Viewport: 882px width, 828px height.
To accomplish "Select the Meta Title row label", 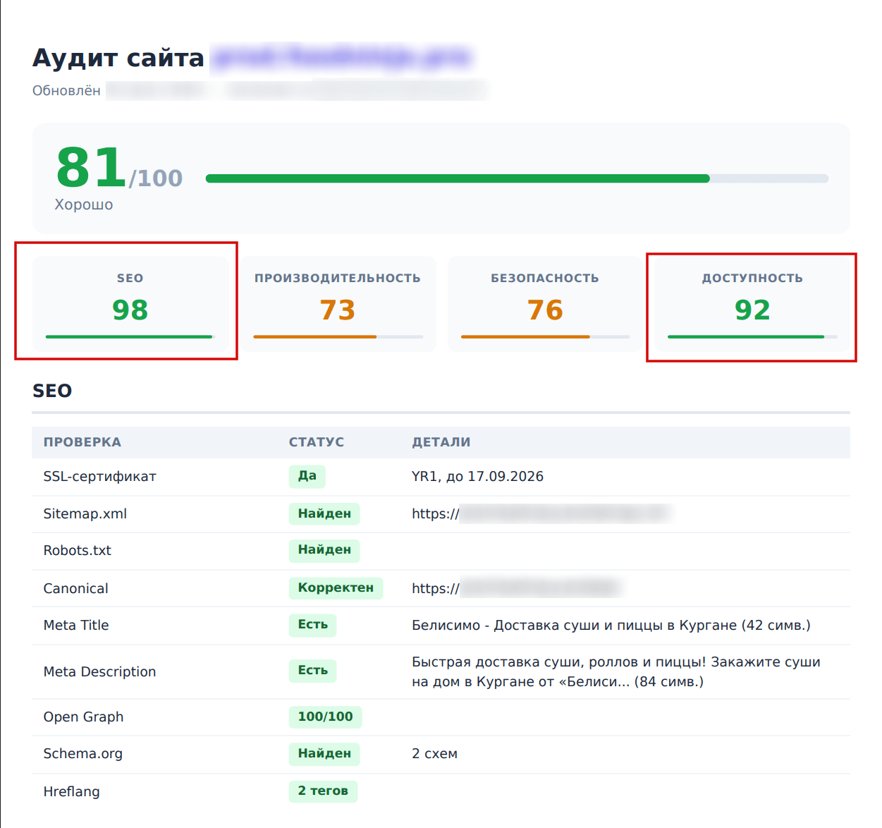I will point(76,625).
